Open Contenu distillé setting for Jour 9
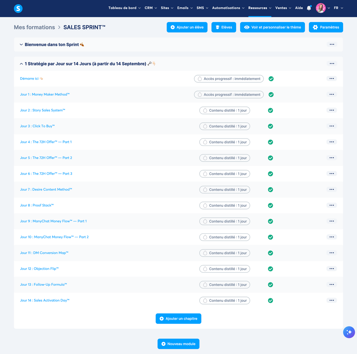The width and height of the screenshot is (357, 354). (x=225, y=221)
